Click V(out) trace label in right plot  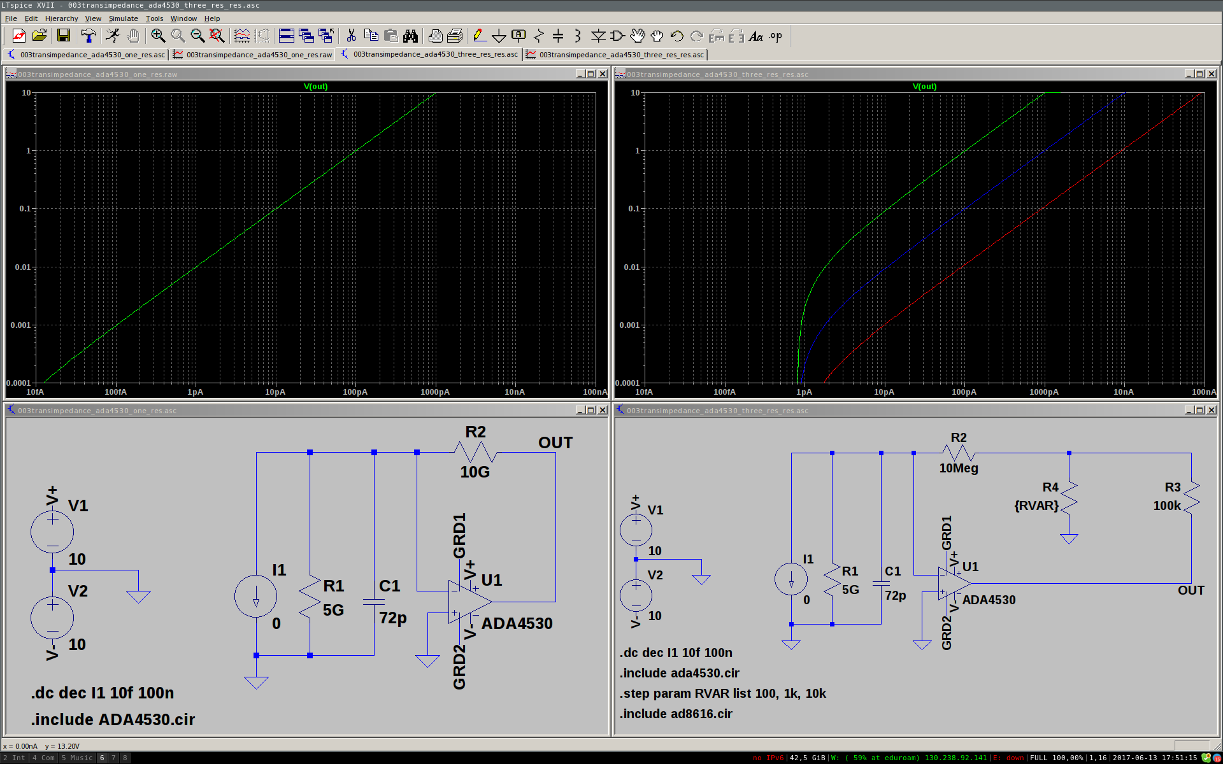pos(924,87)
